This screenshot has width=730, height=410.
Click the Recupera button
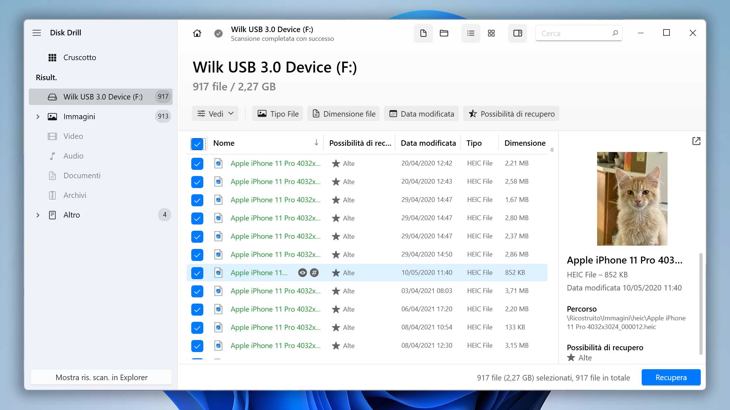point(671,377)
